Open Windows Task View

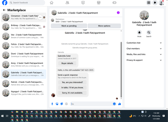click(7, 116)
